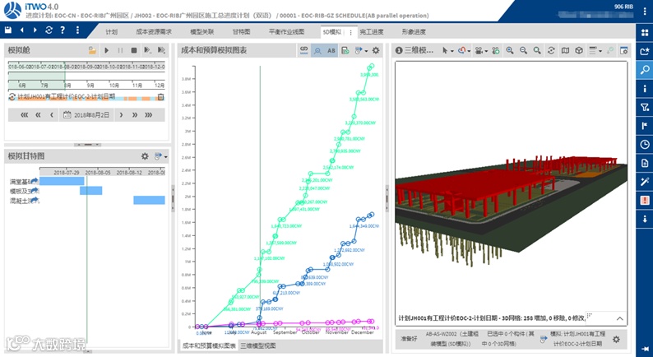Go to next record arrow
653x357 pixels.
click(35, 30)
